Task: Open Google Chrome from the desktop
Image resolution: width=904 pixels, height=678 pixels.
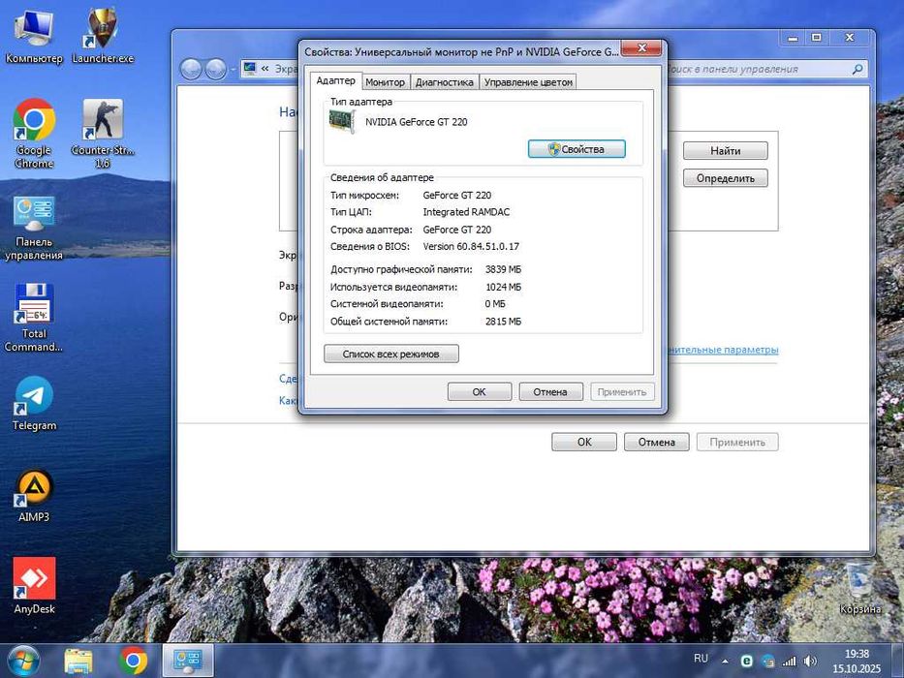Action: tap(34, 134)
